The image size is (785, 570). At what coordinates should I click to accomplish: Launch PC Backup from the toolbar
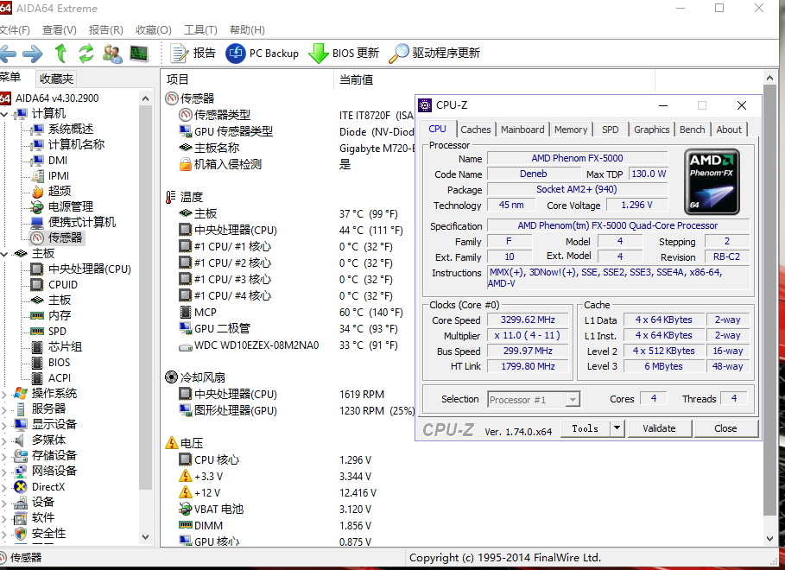pos(262,53)
